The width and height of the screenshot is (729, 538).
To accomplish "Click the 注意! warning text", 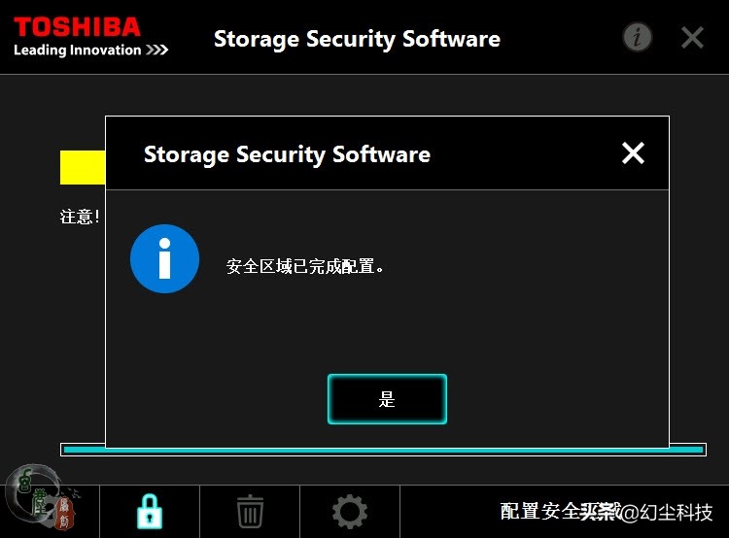I will point(81,217).
